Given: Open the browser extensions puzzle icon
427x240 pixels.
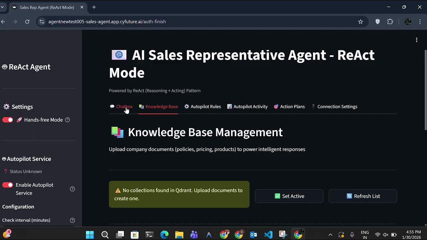Looking at the screenshot, I should tap(390, 22).
